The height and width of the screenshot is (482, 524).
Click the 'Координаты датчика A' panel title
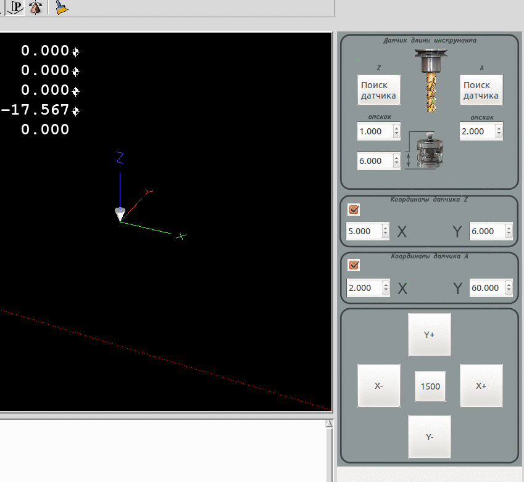tap(430, 256)
